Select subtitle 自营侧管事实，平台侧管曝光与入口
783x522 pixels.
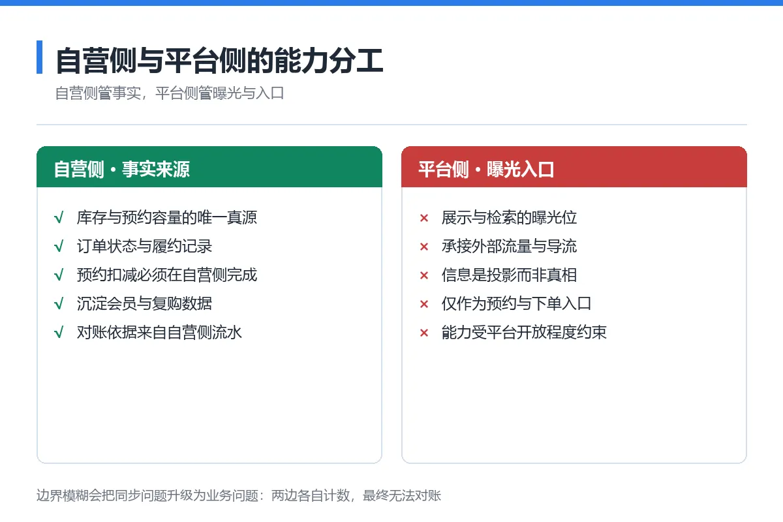tap(170, 93)
